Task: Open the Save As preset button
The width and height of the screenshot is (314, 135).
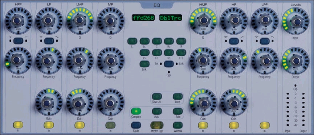Action: (x=157, y=97)
